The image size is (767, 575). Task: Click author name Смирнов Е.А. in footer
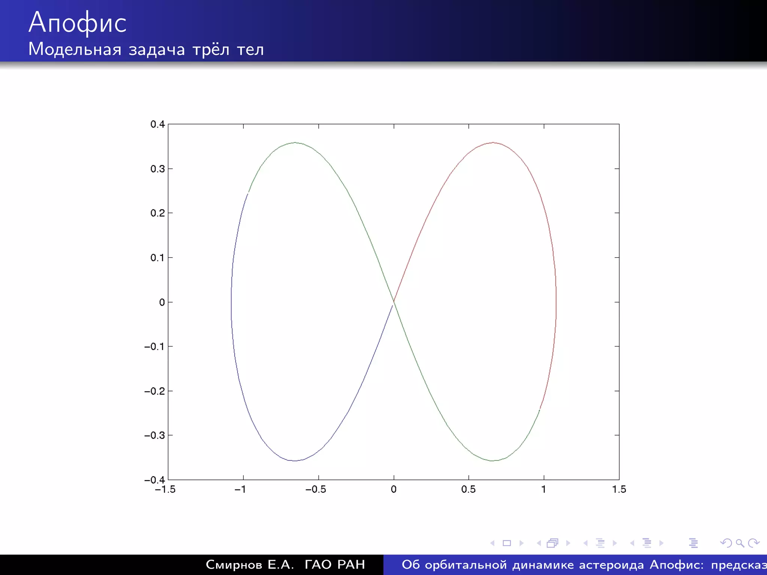click(250, 565)
